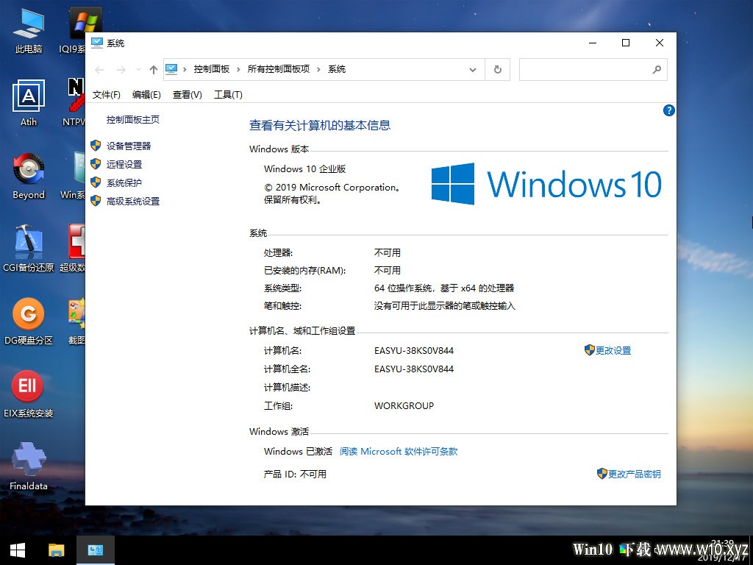Image resolution: width=753 pixels, height=565 pixels.
Task: Open the recent locations dropdown arrow
Action: 138,70
